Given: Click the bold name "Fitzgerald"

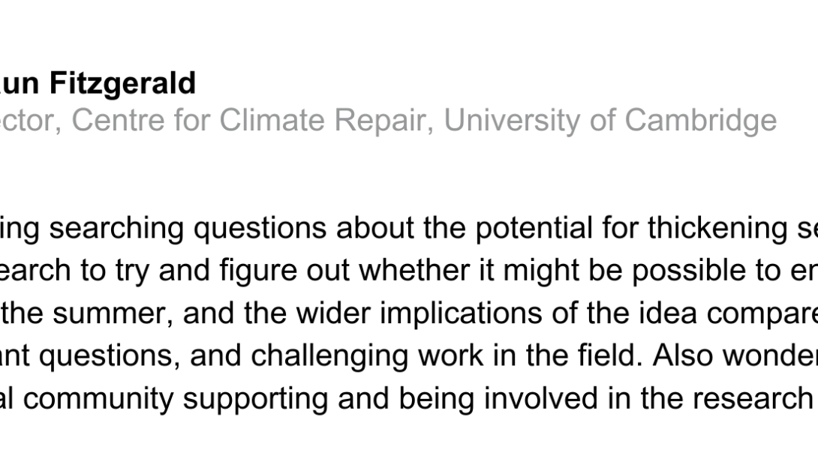Looking at the screenshot, I should (x=122, y=83).
